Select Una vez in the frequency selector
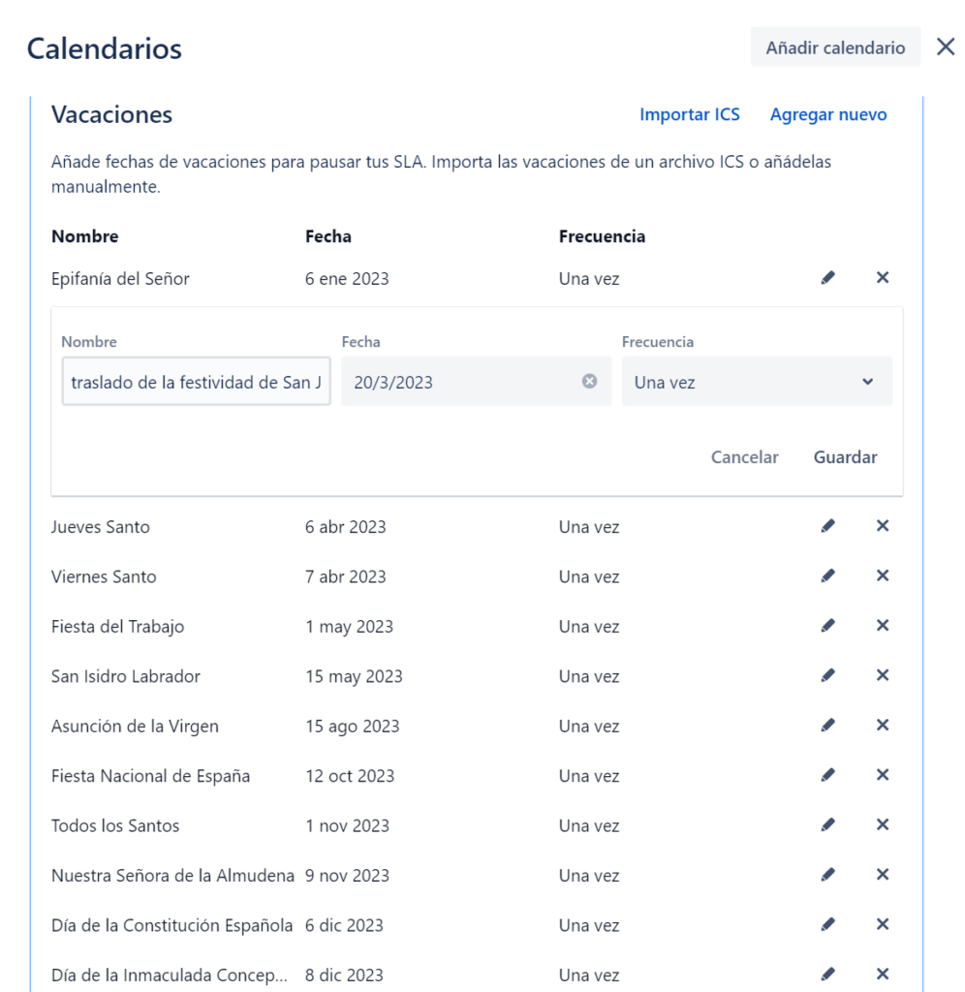The image size is (965, 992). tap(756, 381)
